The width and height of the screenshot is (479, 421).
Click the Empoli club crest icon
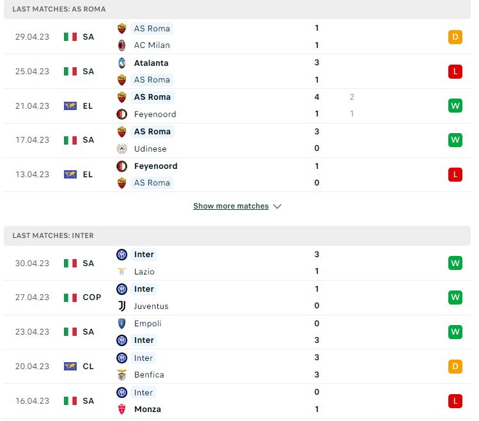pos(122,324)
